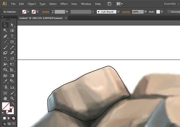
Task: Select the Rectangle tool
Action: pos(12,42)
